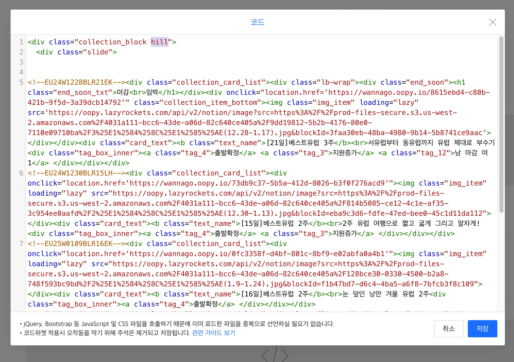
Task: Click the highlighted word hill in line 1
Action: [159, 42]
